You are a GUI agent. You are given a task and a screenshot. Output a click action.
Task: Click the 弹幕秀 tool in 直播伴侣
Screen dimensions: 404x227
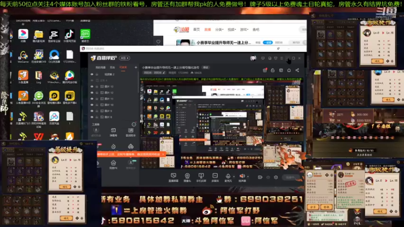coord(113,132)
